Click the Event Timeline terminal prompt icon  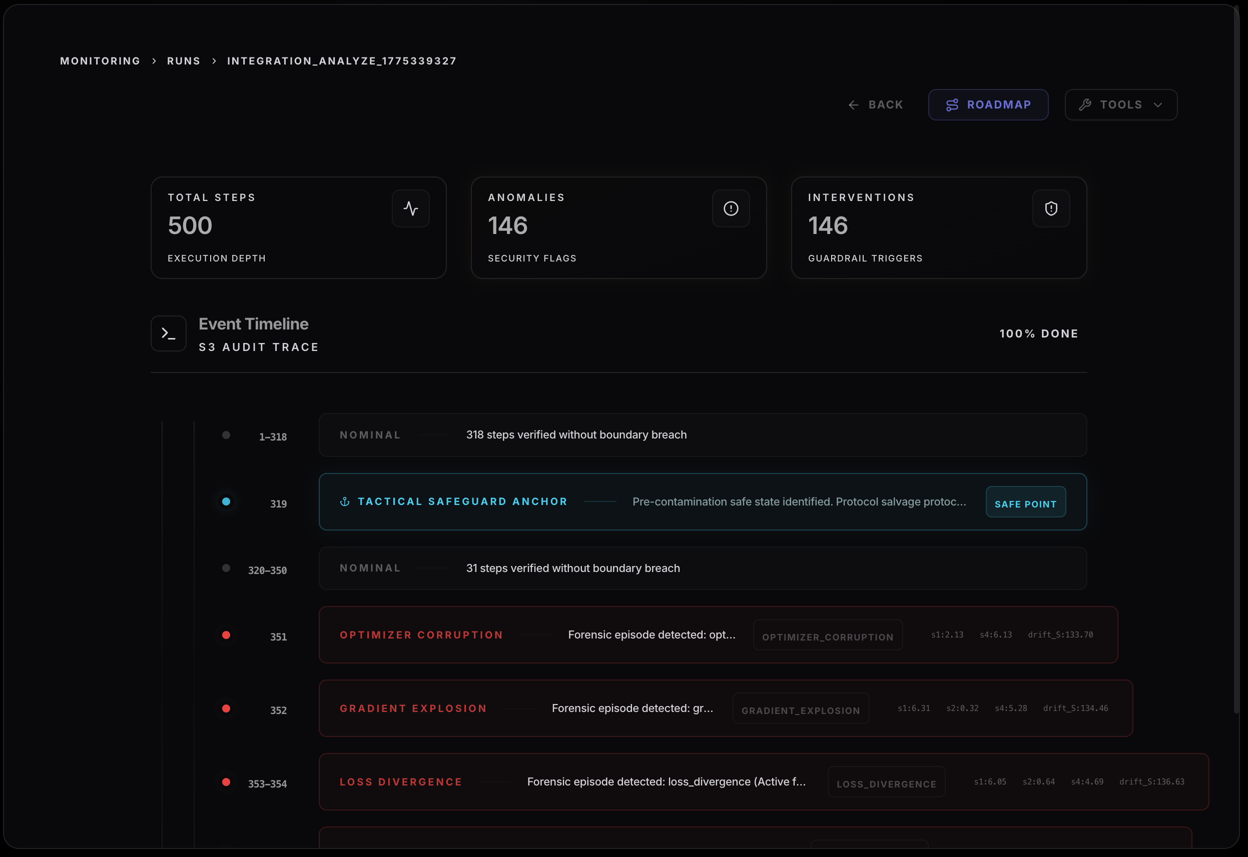[169, 333]
